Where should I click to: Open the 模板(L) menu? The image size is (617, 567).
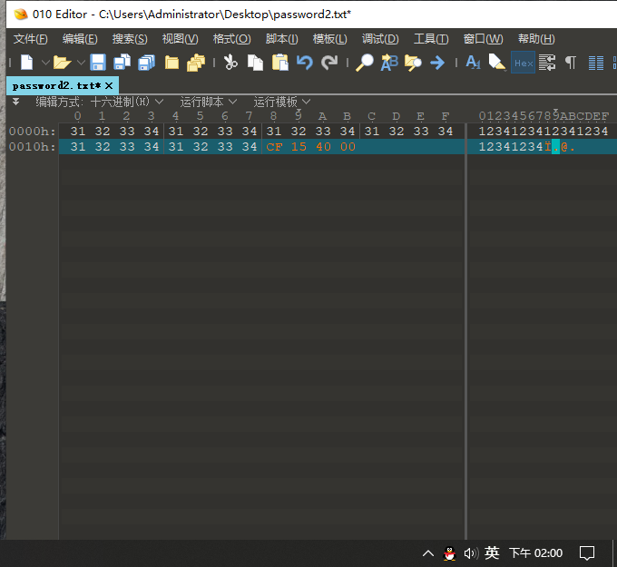(x=329, y=39)
